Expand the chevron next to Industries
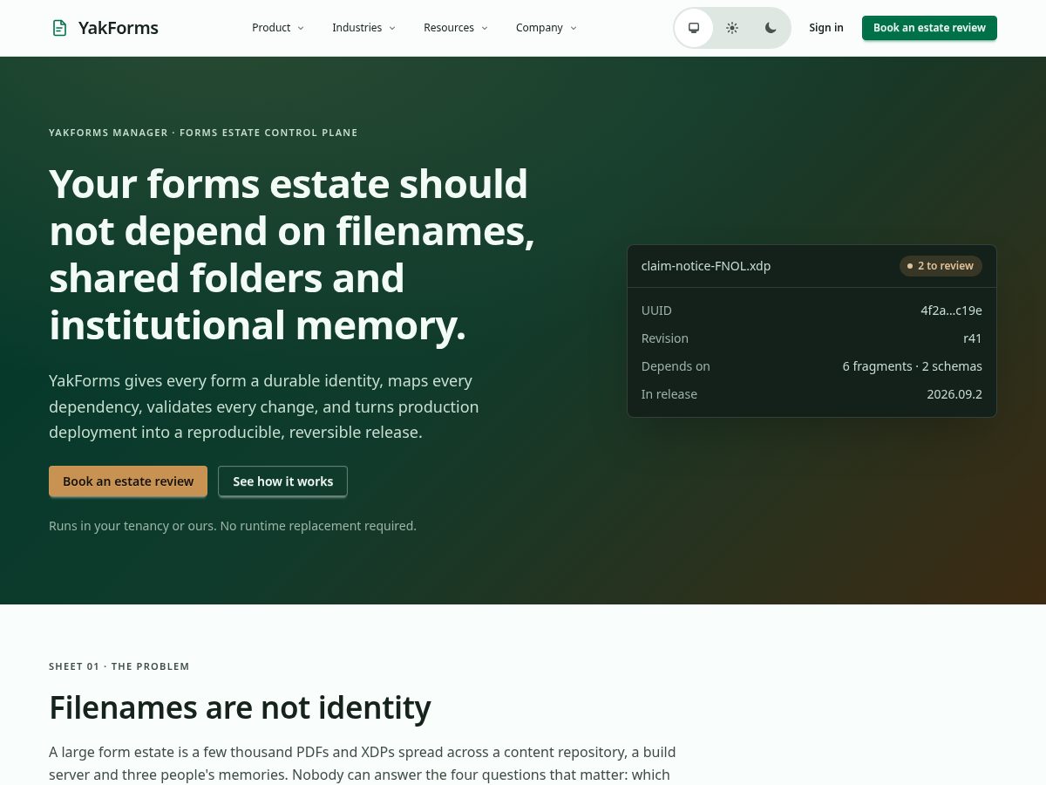 392,28
